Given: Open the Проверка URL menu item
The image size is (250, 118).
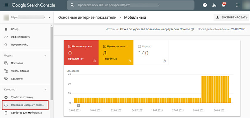Looking at the screenshot, I should tap(25, 45).
